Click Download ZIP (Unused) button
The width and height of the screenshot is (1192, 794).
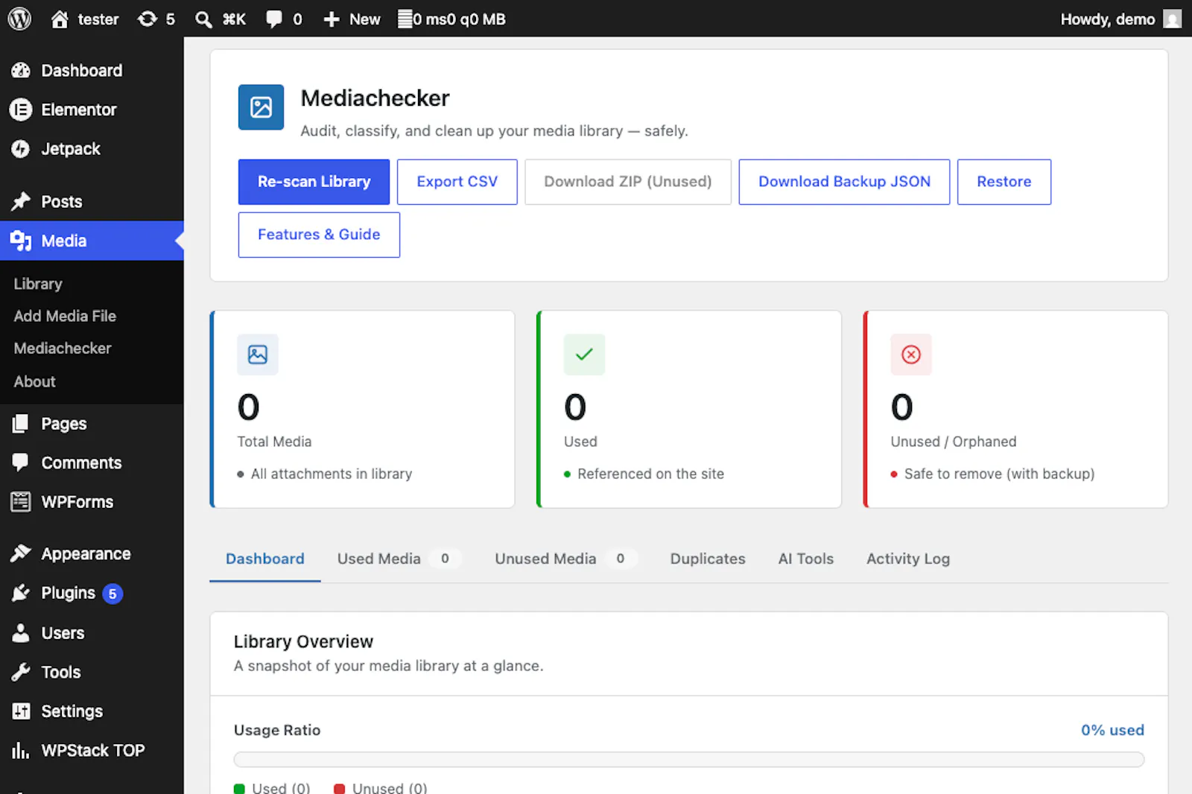[628, 182]
